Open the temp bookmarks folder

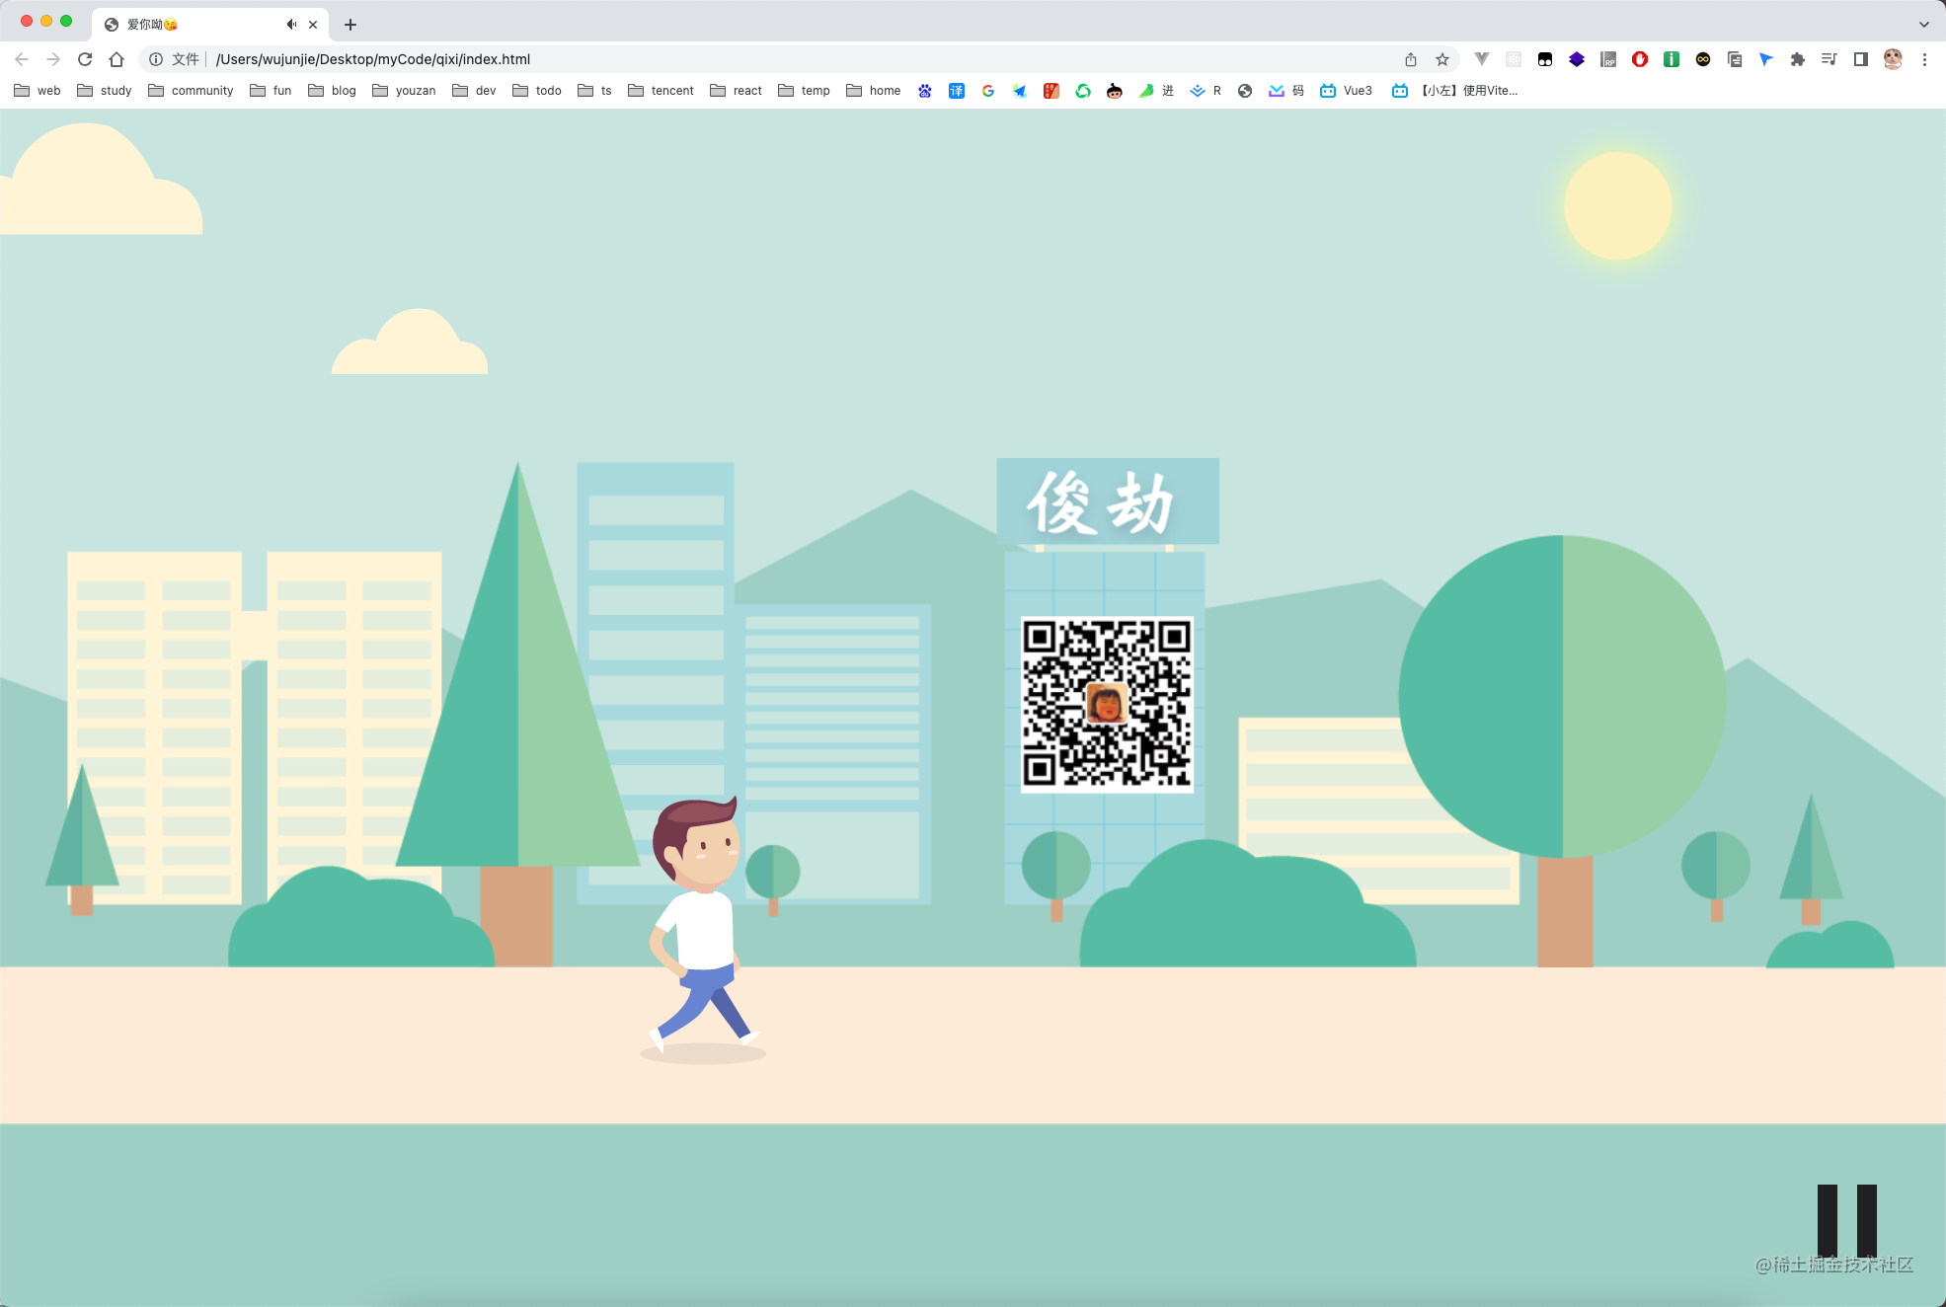pyautogui.click(x=804, y=91)
